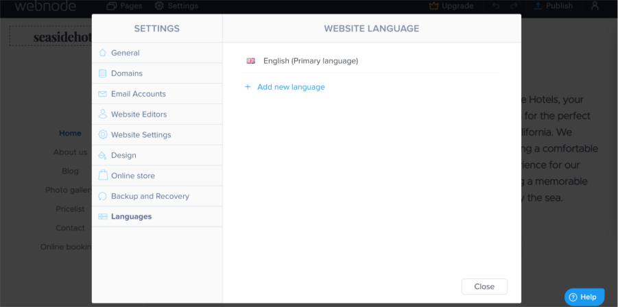The height and width of the screenshot is (307, 618).
Task: Click Photo gallery in the site menu
Action: pyautogui.click(x=69, y=190)
